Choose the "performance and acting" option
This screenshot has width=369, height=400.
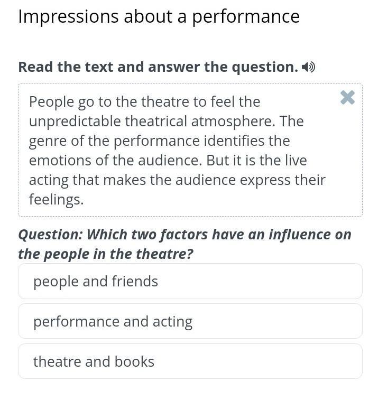[x=190, y=321]
